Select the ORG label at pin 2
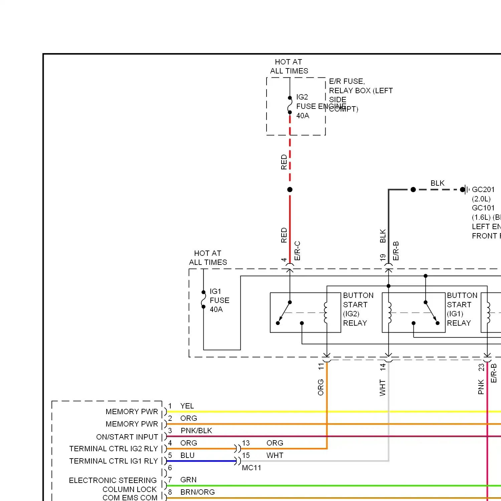Viewport: 501px width, 501px height. coord(189,418)
